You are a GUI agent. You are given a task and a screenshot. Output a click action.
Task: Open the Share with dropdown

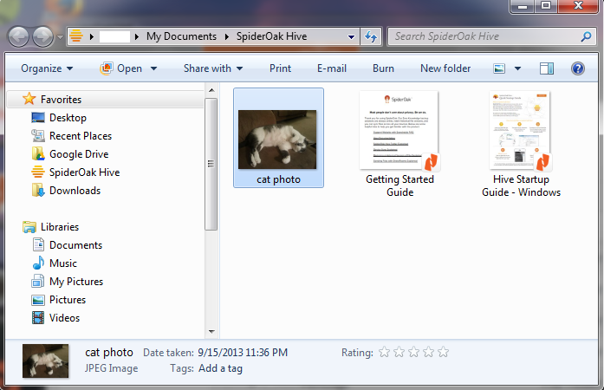213,68
